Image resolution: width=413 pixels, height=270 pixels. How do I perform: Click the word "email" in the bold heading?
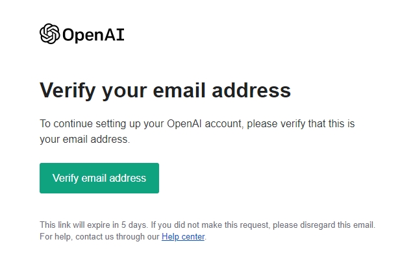[179, 90]
